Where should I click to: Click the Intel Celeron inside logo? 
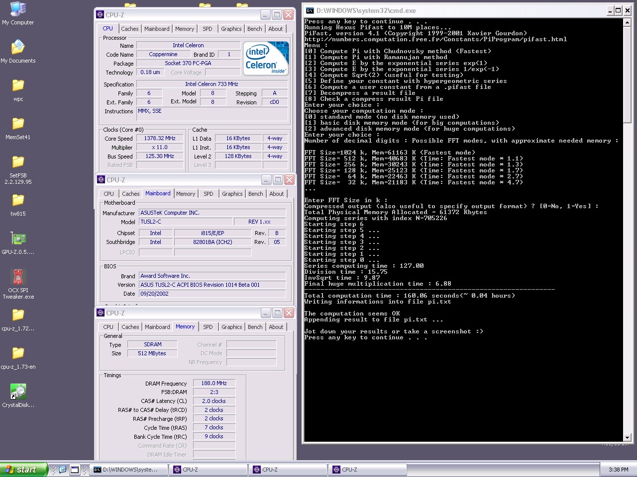point(266,58)
